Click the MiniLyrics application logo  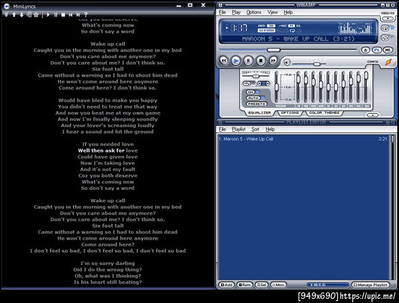[x=7, y=6]
